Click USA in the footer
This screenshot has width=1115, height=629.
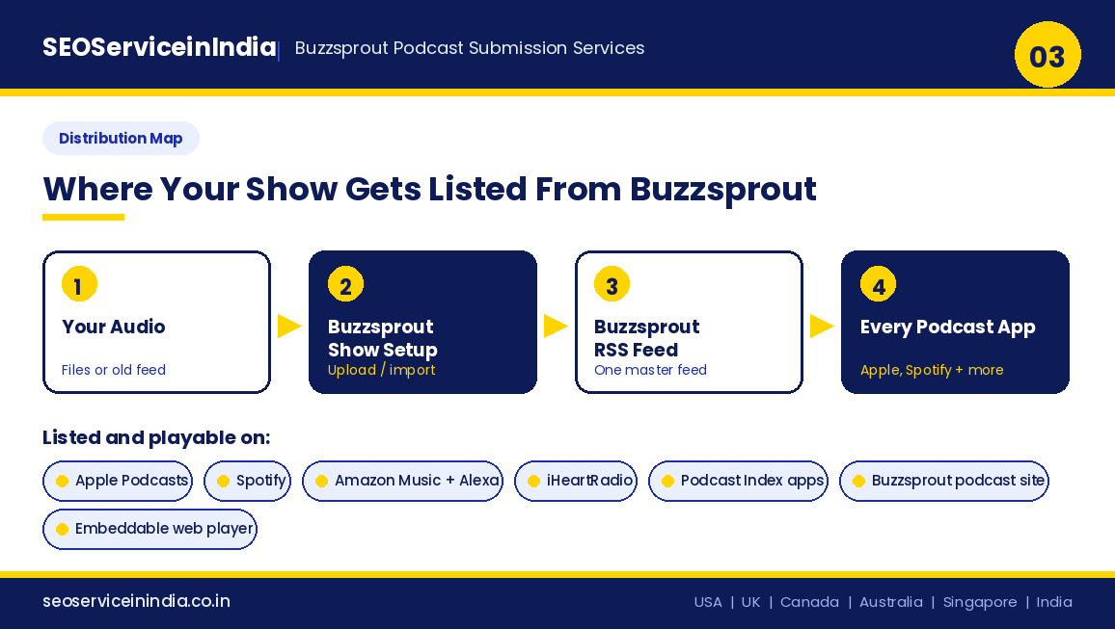click(x=708, y=602)
